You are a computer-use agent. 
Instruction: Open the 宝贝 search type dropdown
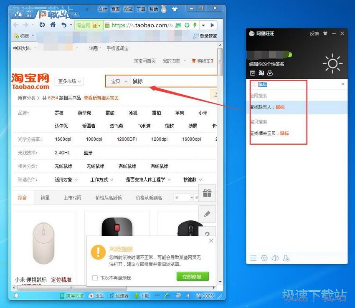[x=119, y=81]
